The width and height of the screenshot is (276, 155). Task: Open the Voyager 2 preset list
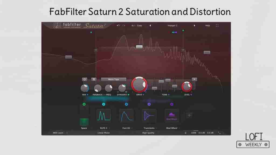coord(172,26)
